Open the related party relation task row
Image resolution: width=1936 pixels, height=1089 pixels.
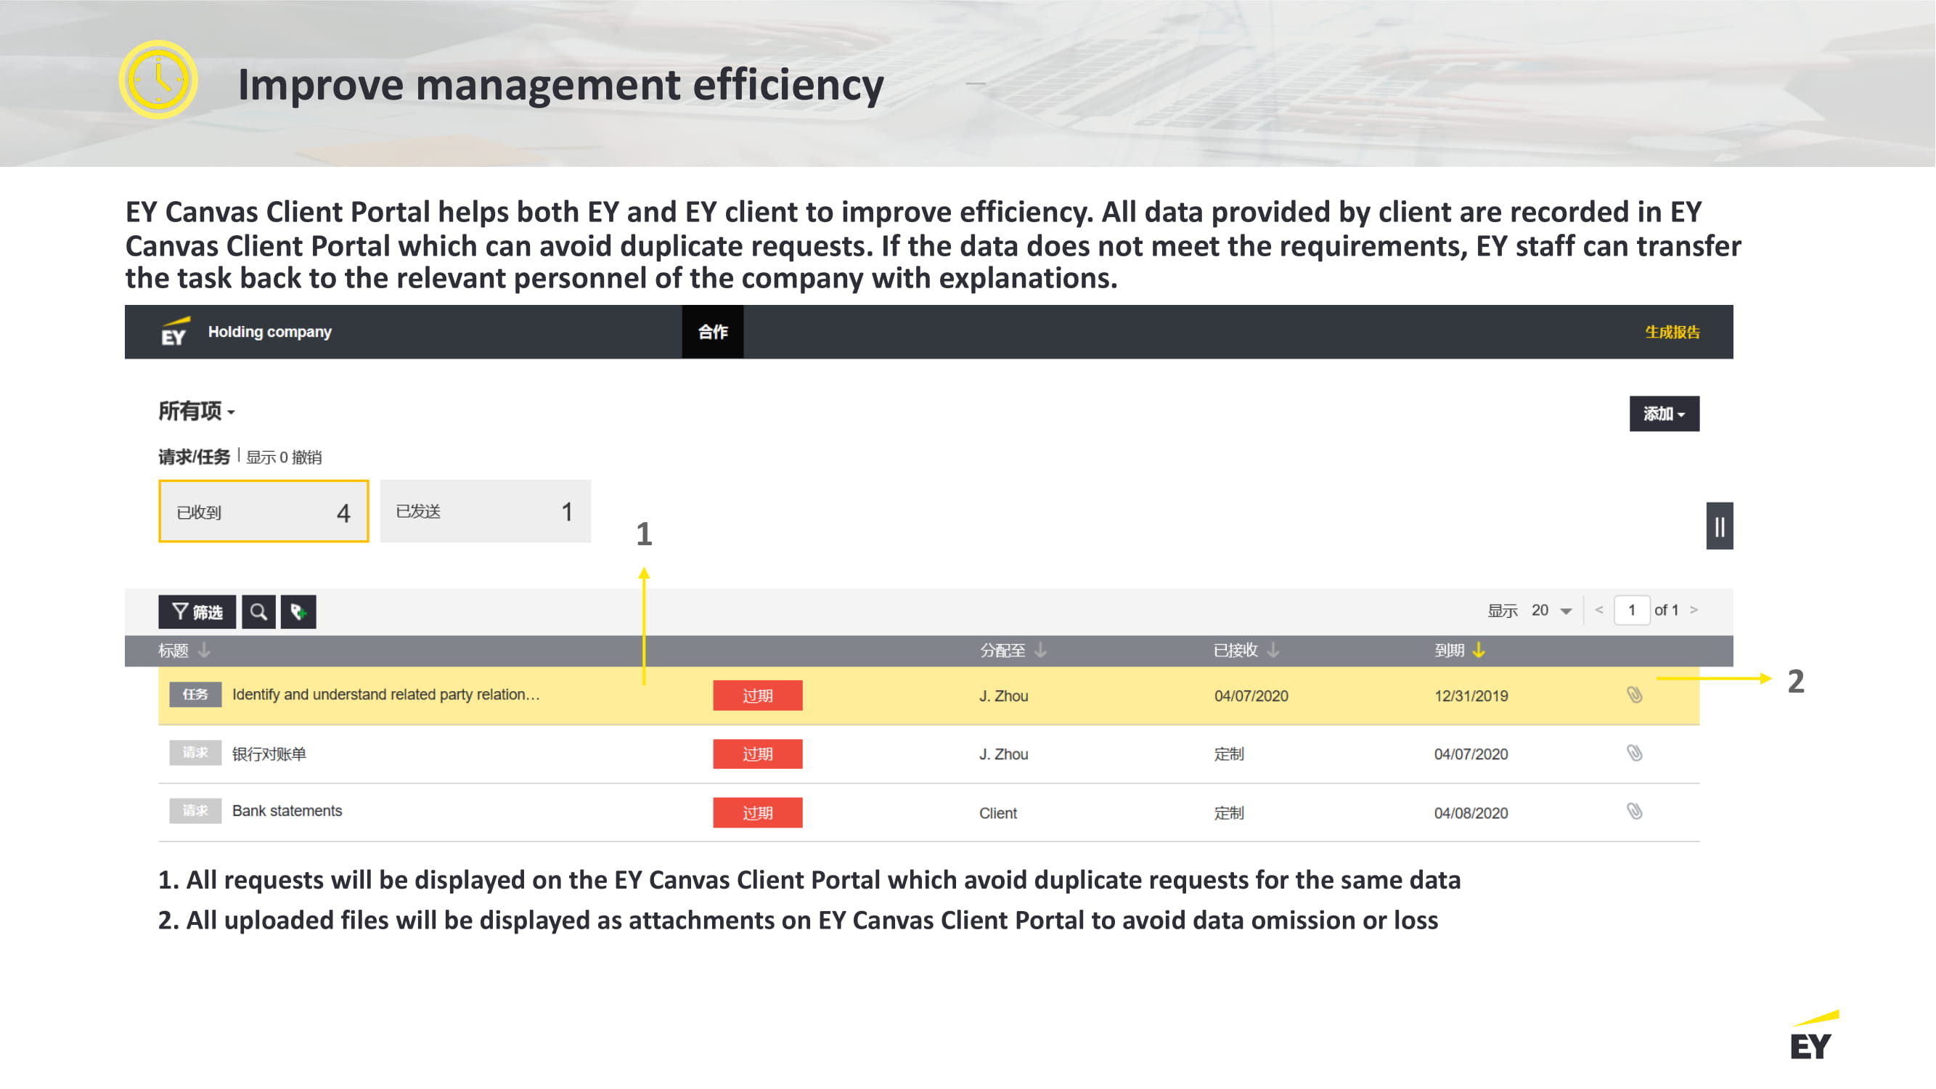pos(929,696)
